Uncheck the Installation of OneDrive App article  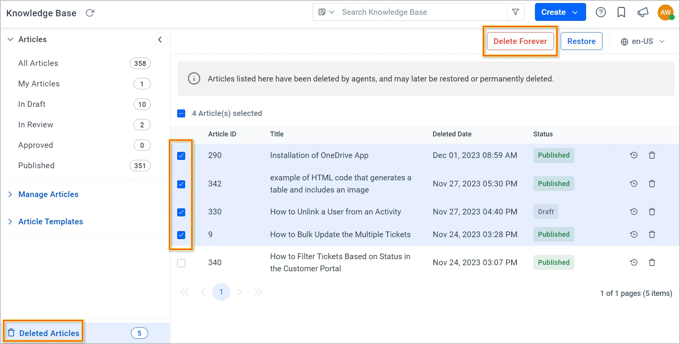pos(181,156)
